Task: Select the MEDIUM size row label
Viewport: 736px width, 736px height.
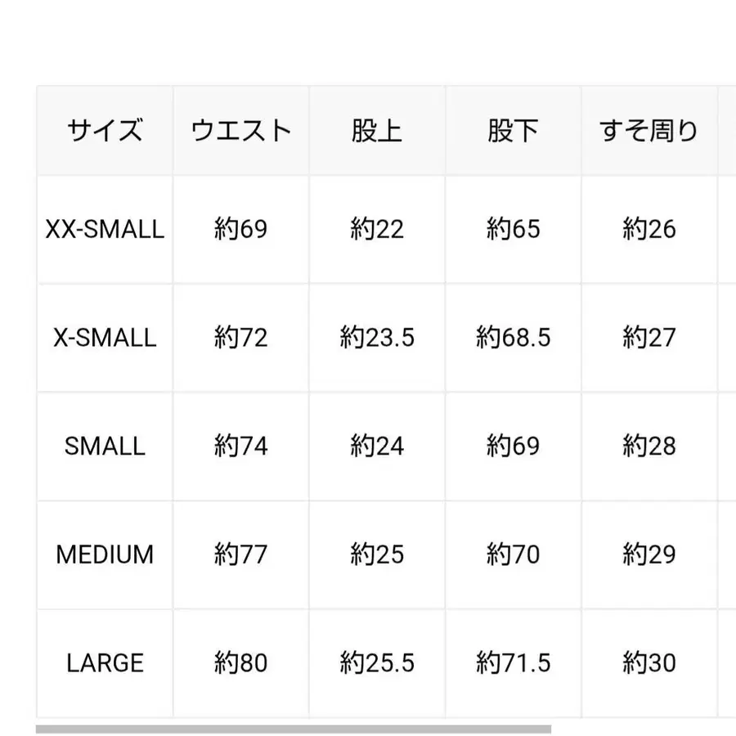Action: click(105, 554)
